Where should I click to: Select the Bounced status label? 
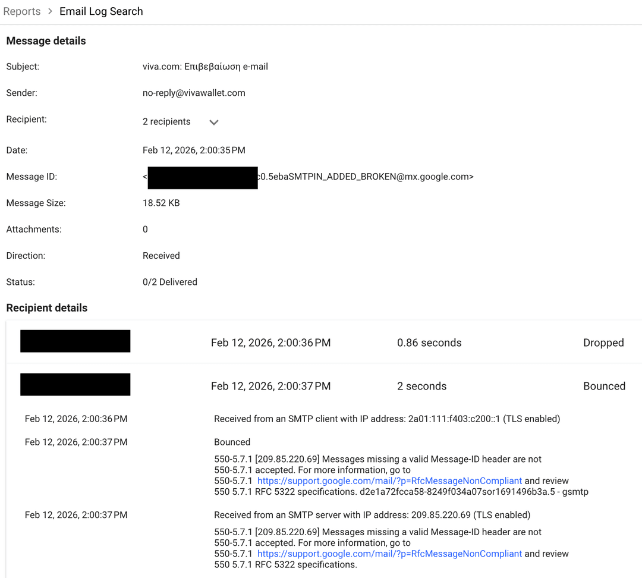pos(604,385)
